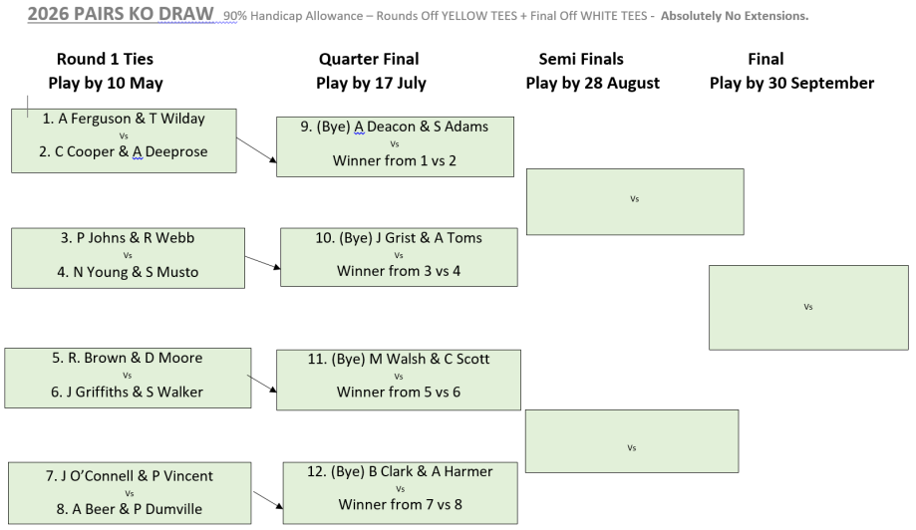This screenshot has width=916, height=530.
Task: Click the Bye A Deacon & S Adams line
Action: point(397,127)
